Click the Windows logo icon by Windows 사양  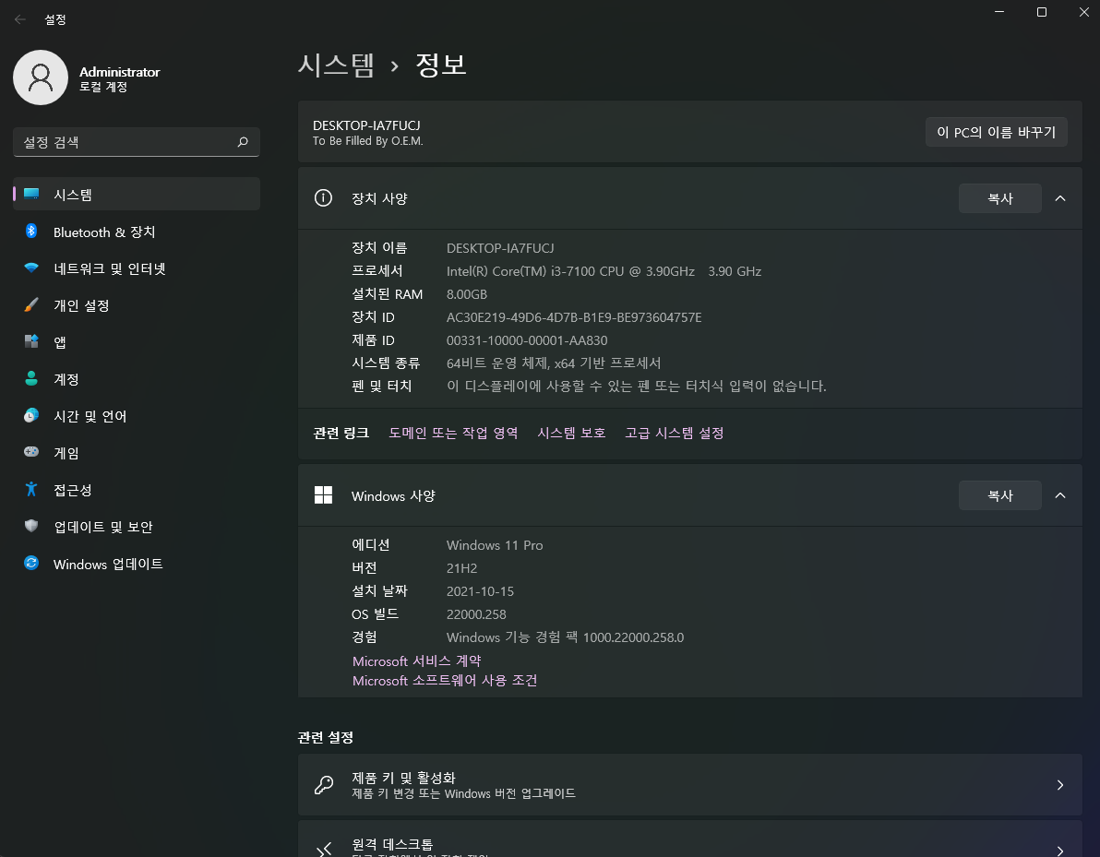[323, 495]
